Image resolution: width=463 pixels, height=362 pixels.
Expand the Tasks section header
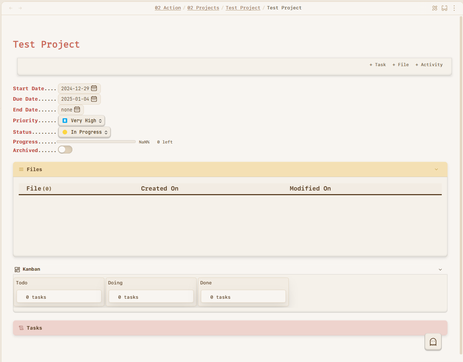[230, 328]
